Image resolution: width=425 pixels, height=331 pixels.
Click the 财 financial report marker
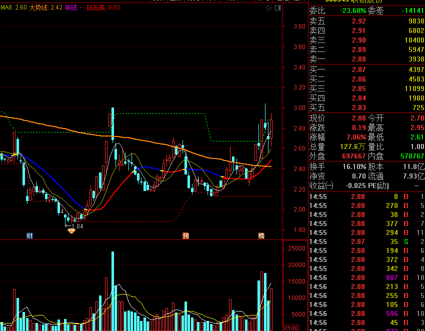tap(30, 235)
